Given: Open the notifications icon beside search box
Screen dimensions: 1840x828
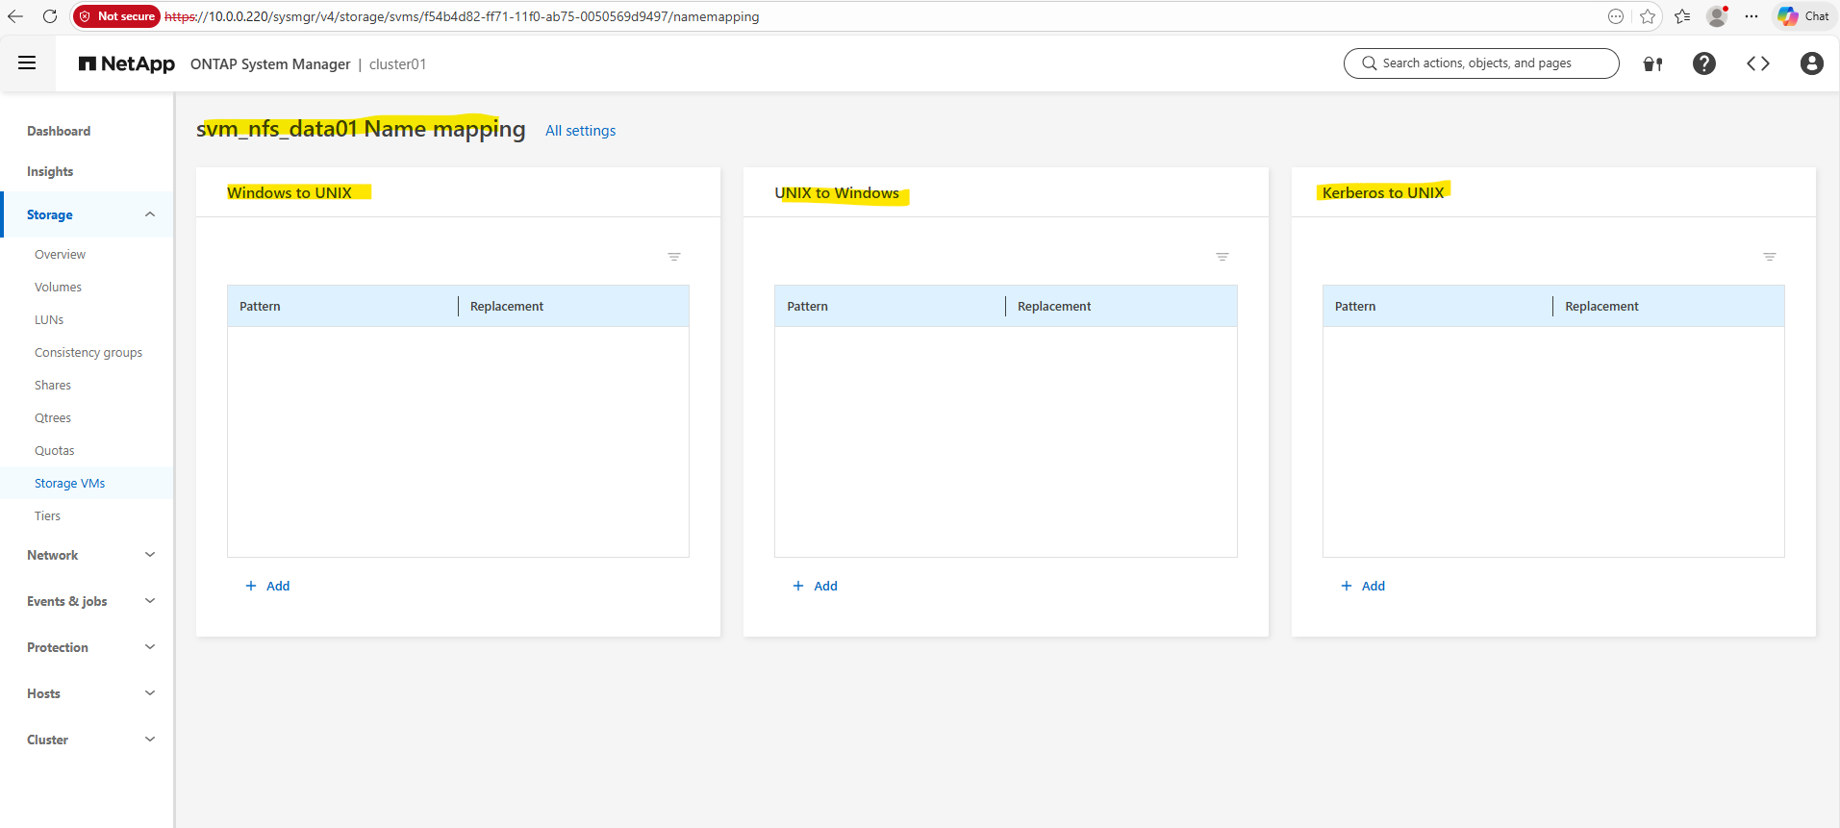Looking at the screenshot, I should 1652,63.
